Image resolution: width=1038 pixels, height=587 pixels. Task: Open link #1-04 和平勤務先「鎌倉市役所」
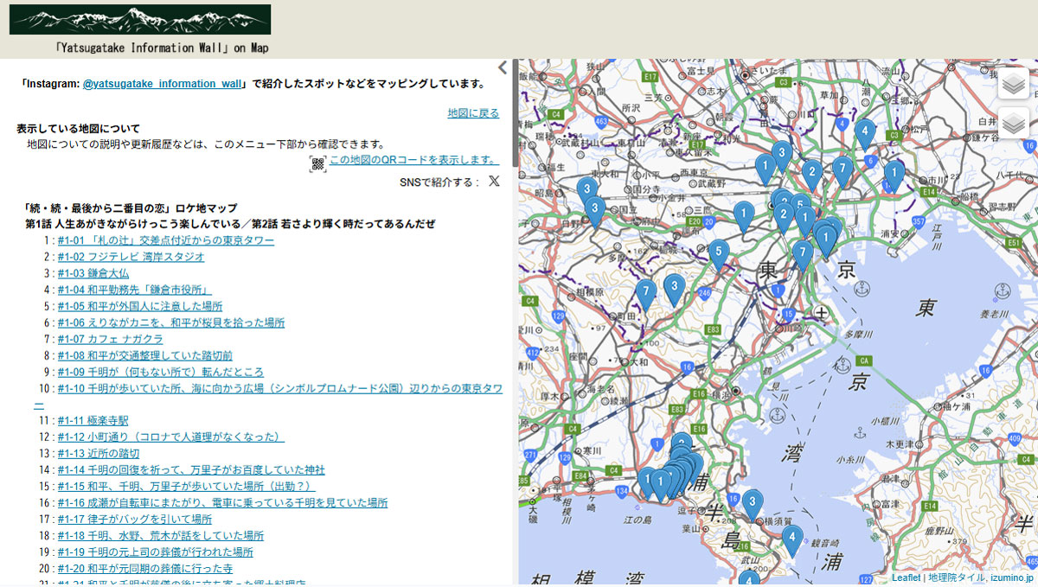tap(135, 290)
